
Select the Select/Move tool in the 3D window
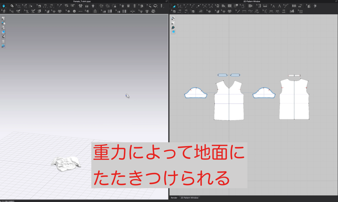point(12,5)
